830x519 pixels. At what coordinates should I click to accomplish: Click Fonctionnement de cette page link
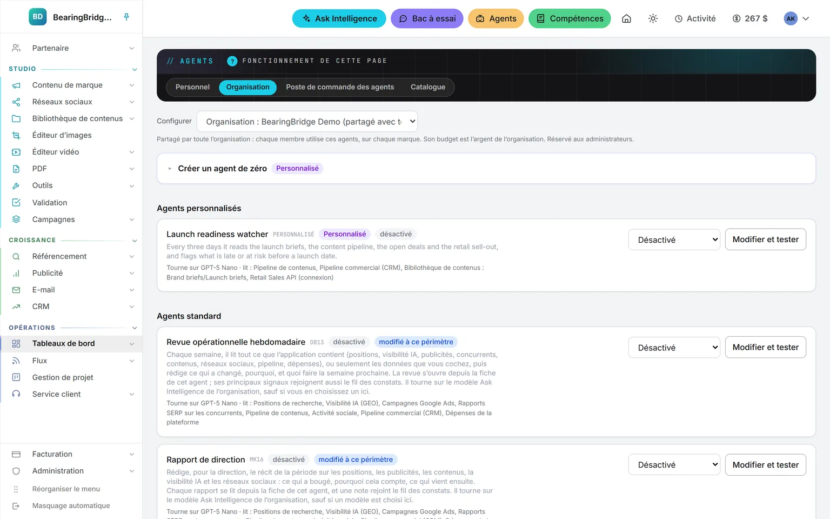coord(314,61)
